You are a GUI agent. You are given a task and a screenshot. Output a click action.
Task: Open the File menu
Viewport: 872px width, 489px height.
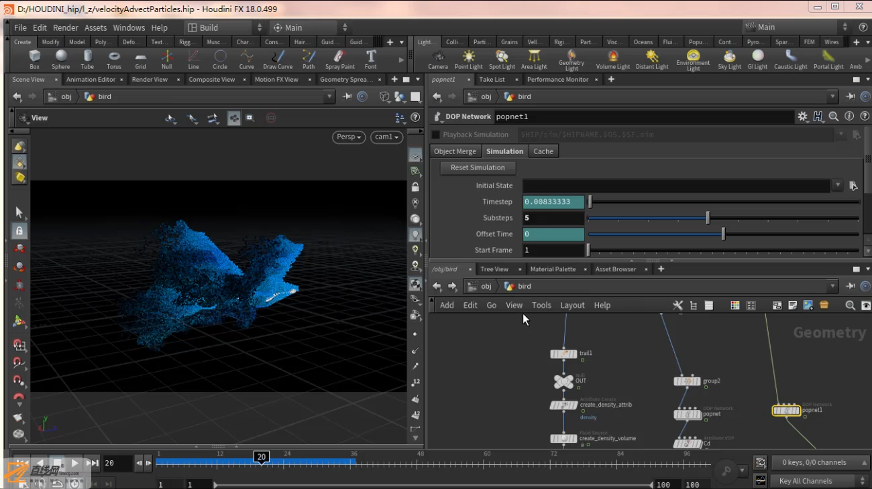click(20, 27)
